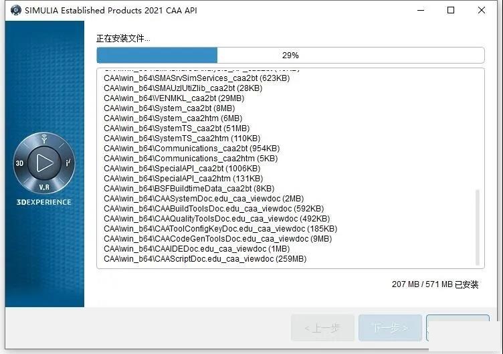Select the SMAUzlUtiZlib_caa2bt (28KB) row
The height and width of the screenshot is (354, 503).
183,88
